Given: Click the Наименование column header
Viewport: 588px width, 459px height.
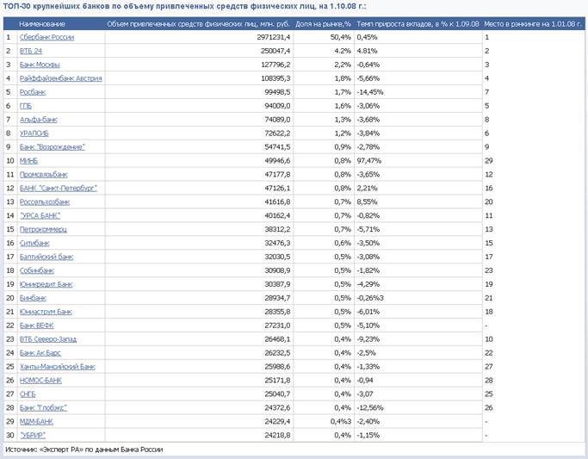Looking at the screenshot, I should pyautogui.click(x=42, y=24).
